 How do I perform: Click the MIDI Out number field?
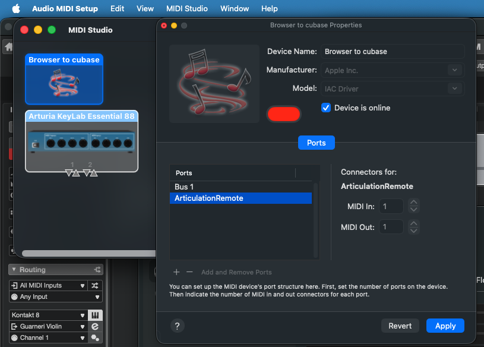(391, 227)
